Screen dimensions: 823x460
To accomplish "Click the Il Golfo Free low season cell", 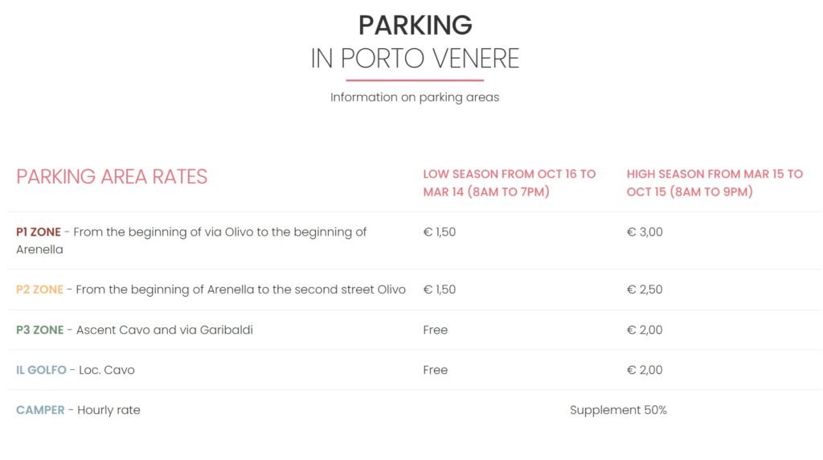I will point(436,370).
